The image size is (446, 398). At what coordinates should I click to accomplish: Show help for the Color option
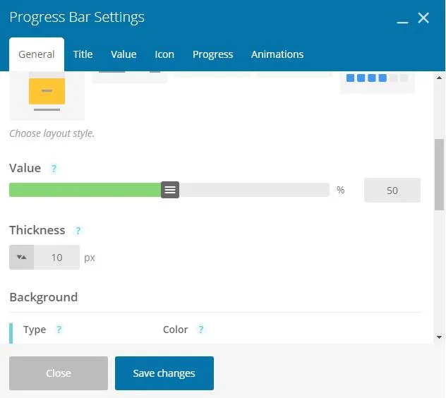click(201, 330)
